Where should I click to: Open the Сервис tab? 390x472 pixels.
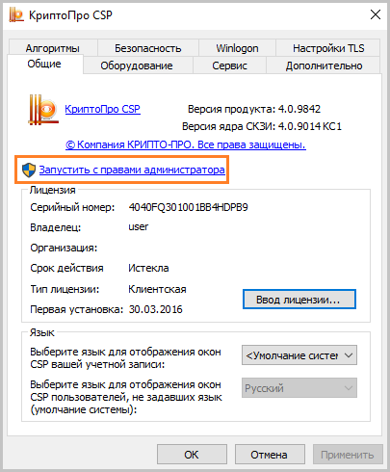click(x=229, y=66)
